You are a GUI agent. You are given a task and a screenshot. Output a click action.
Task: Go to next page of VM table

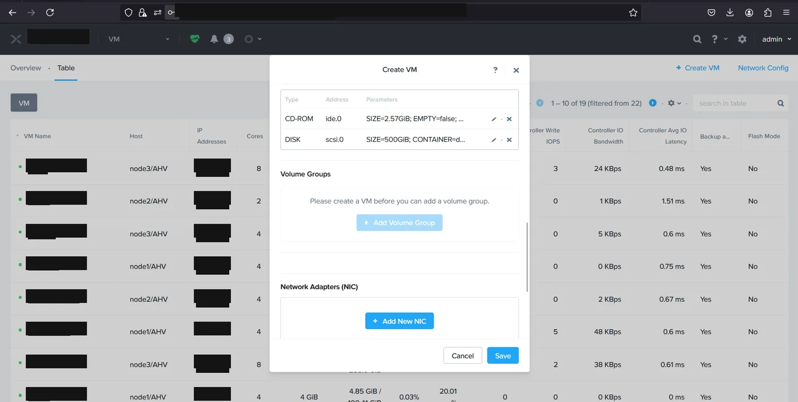tap(653, 103)
